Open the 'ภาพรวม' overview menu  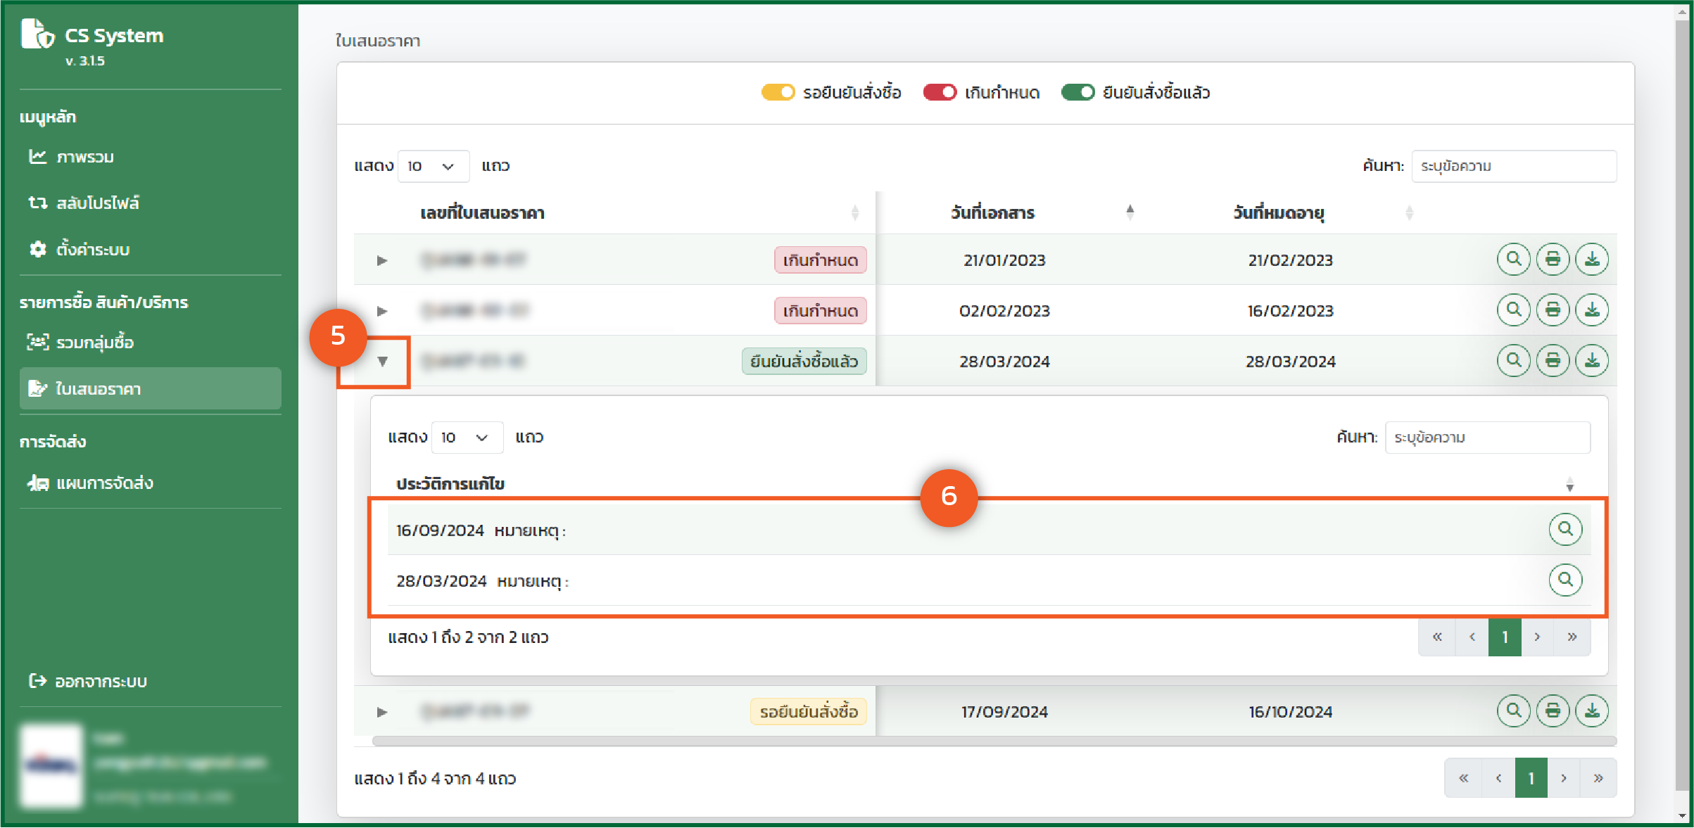pyautogui.click(x=84, y=157)
